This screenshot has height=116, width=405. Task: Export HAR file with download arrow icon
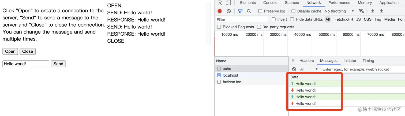[x=381, y=11]
